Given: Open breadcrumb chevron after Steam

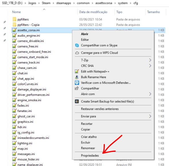Looking at the screenshot, I should click(x=53, y=3).
